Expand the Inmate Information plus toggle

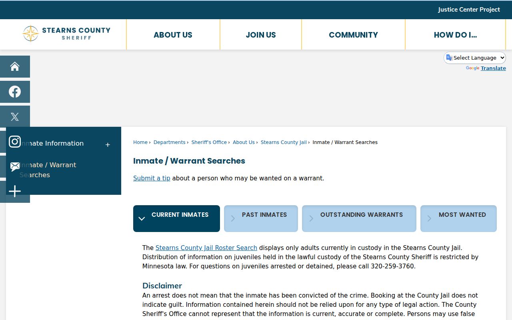(x=108, y=145)
